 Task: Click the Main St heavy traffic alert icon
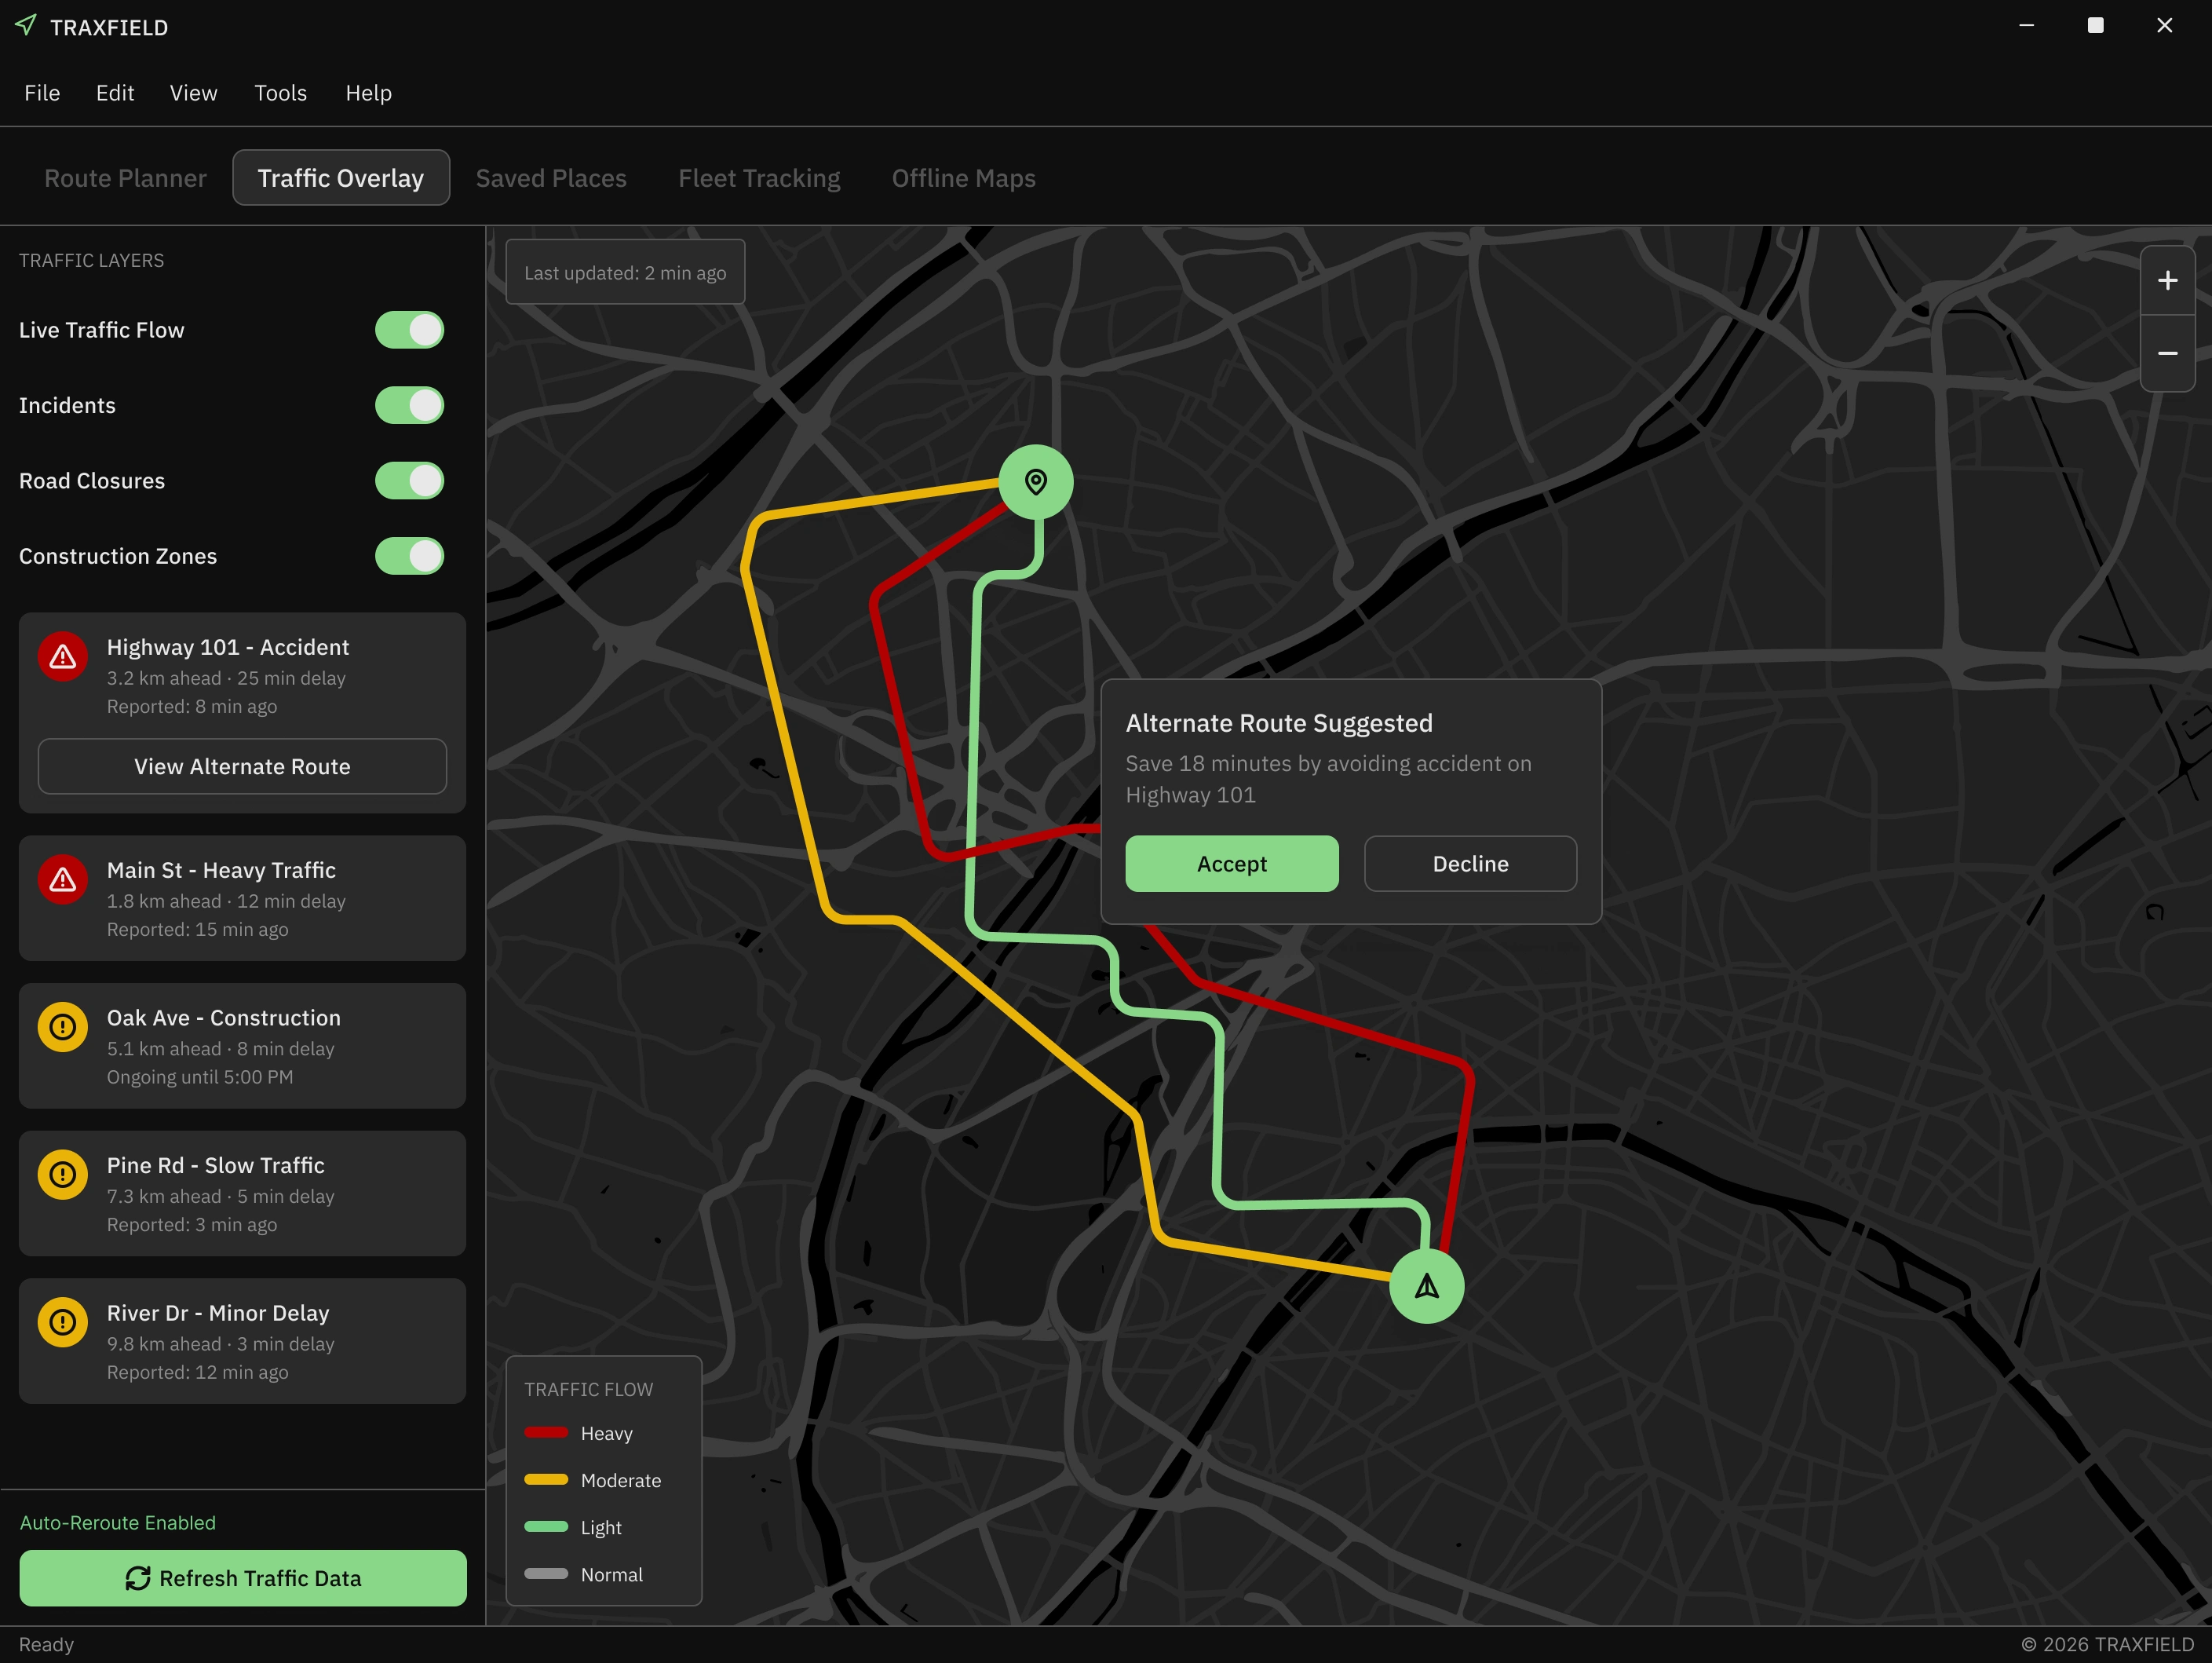pyautogui.click(x=63, y=880)
